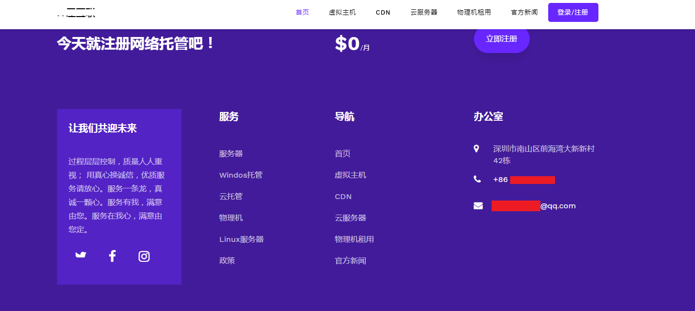This screenshot has width=695, height=311.
Task: Open 官方新闻 in top navigation
Action: tap(524, 12)
